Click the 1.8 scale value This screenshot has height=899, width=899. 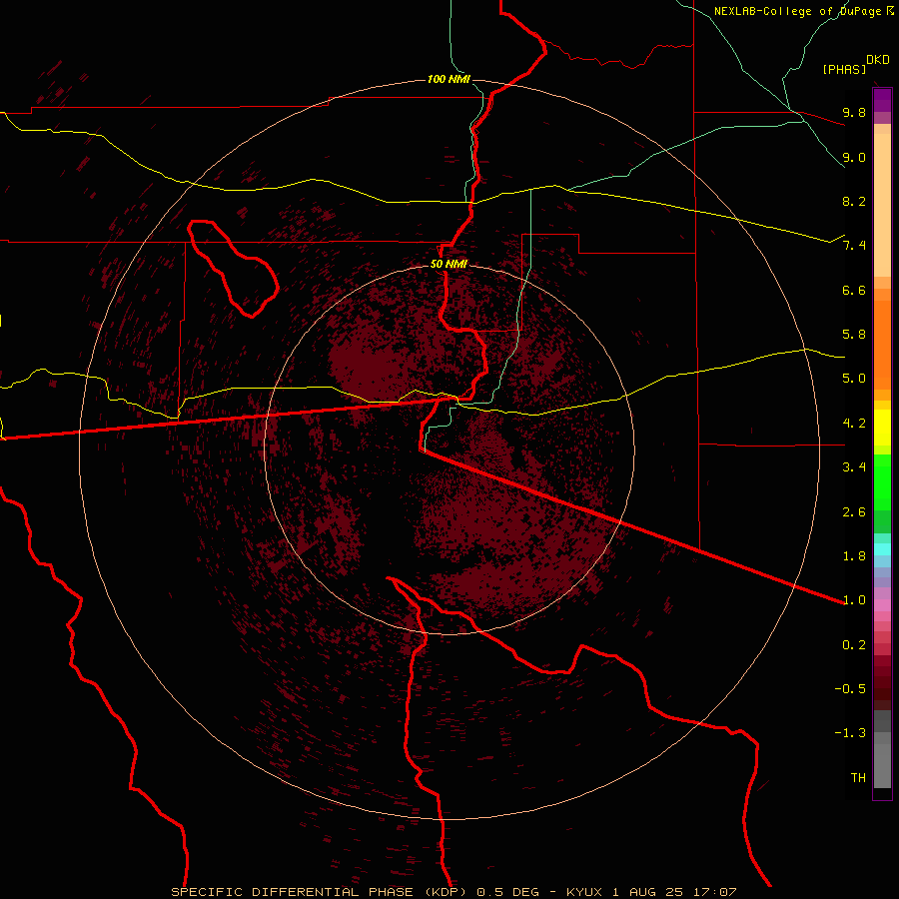(854, 556)
